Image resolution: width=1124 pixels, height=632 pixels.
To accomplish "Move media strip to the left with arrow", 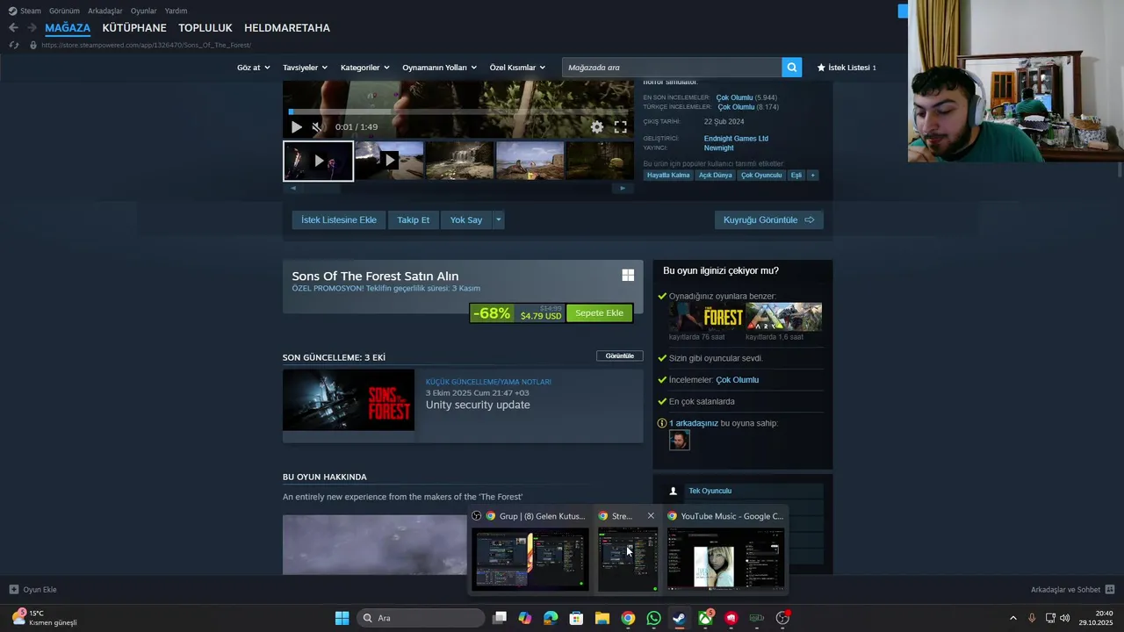I will tap(293, 188).
